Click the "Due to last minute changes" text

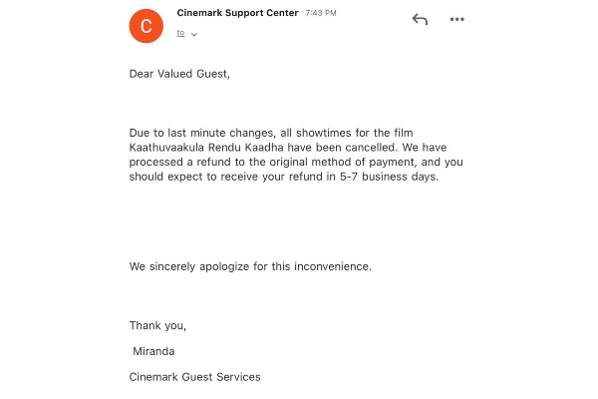pyautogui.click(x=197, y=132)
